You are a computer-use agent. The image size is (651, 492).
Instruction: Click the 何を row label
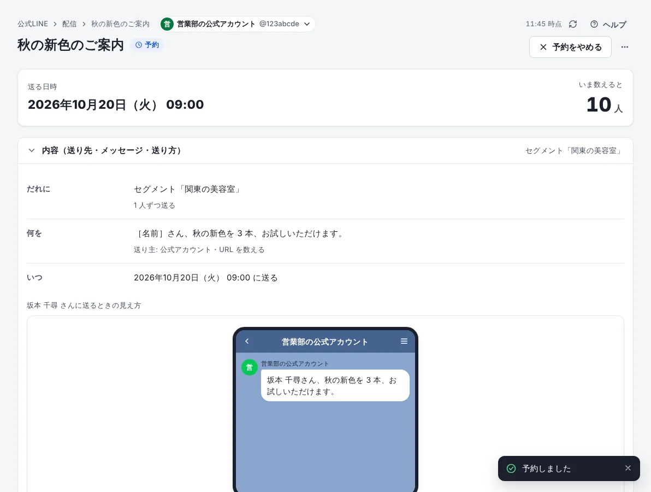pos(34,233)
